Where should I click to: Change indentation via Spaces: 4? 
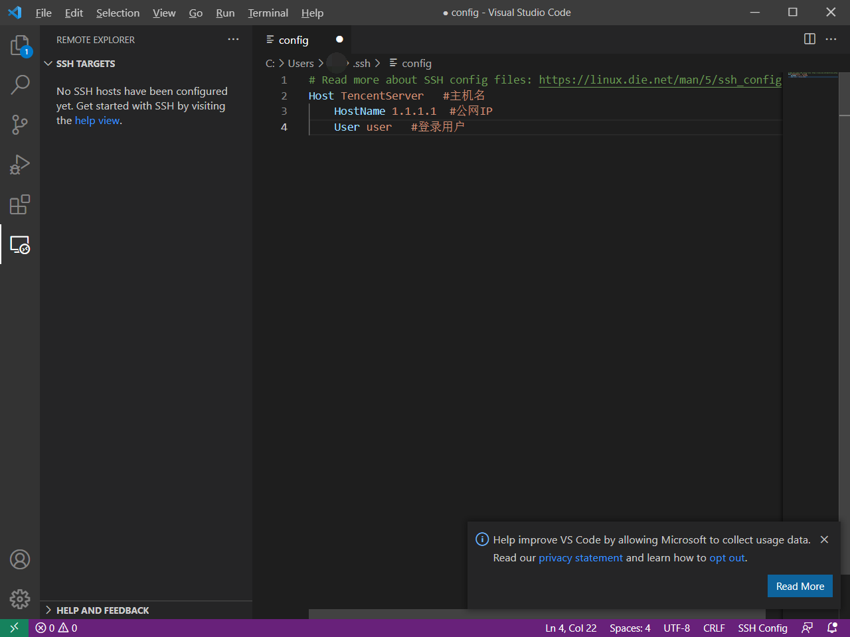[x=630, y=628]
